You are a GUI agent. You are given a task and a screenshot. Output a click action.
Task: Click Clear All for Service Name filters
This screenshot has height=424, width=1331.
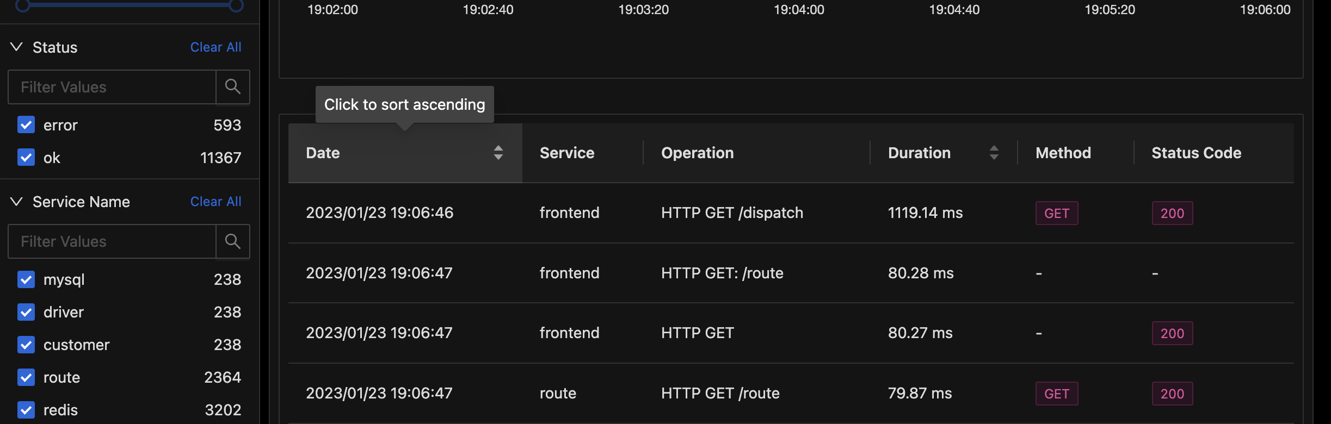(215, 201)
